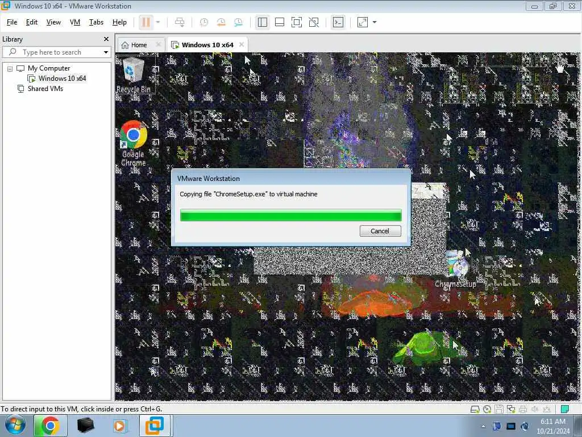Viewport: 582px width, 437px height.
Task: Select Shared VMs in Library
Action: (x=45, y=89)
